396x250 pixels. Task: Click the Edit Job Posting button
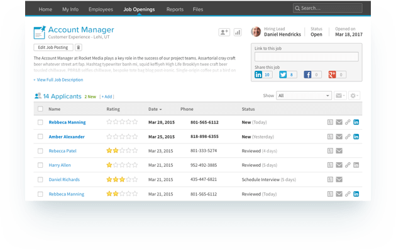[53, 48]
